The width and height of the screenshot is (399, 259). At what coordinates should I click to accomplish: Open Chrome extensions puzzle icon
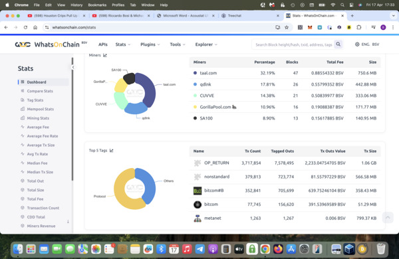point(359,27)
